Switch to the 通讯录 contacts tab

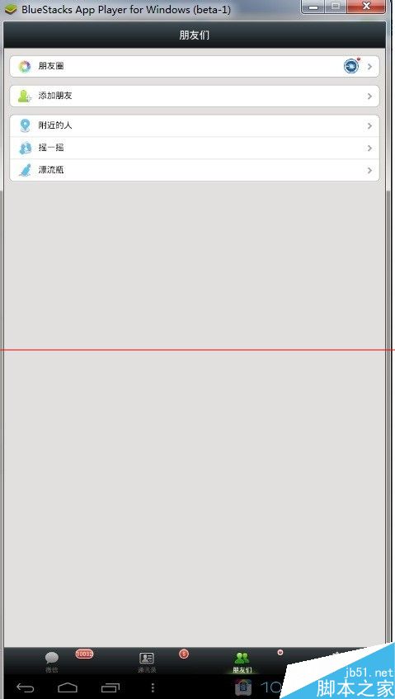[x=147, y=662]
